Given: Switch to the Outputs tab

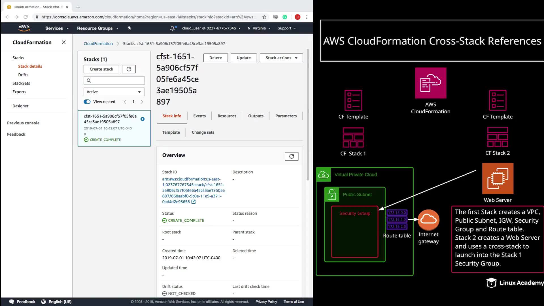Looking at the screenshot, I should 256,116.
